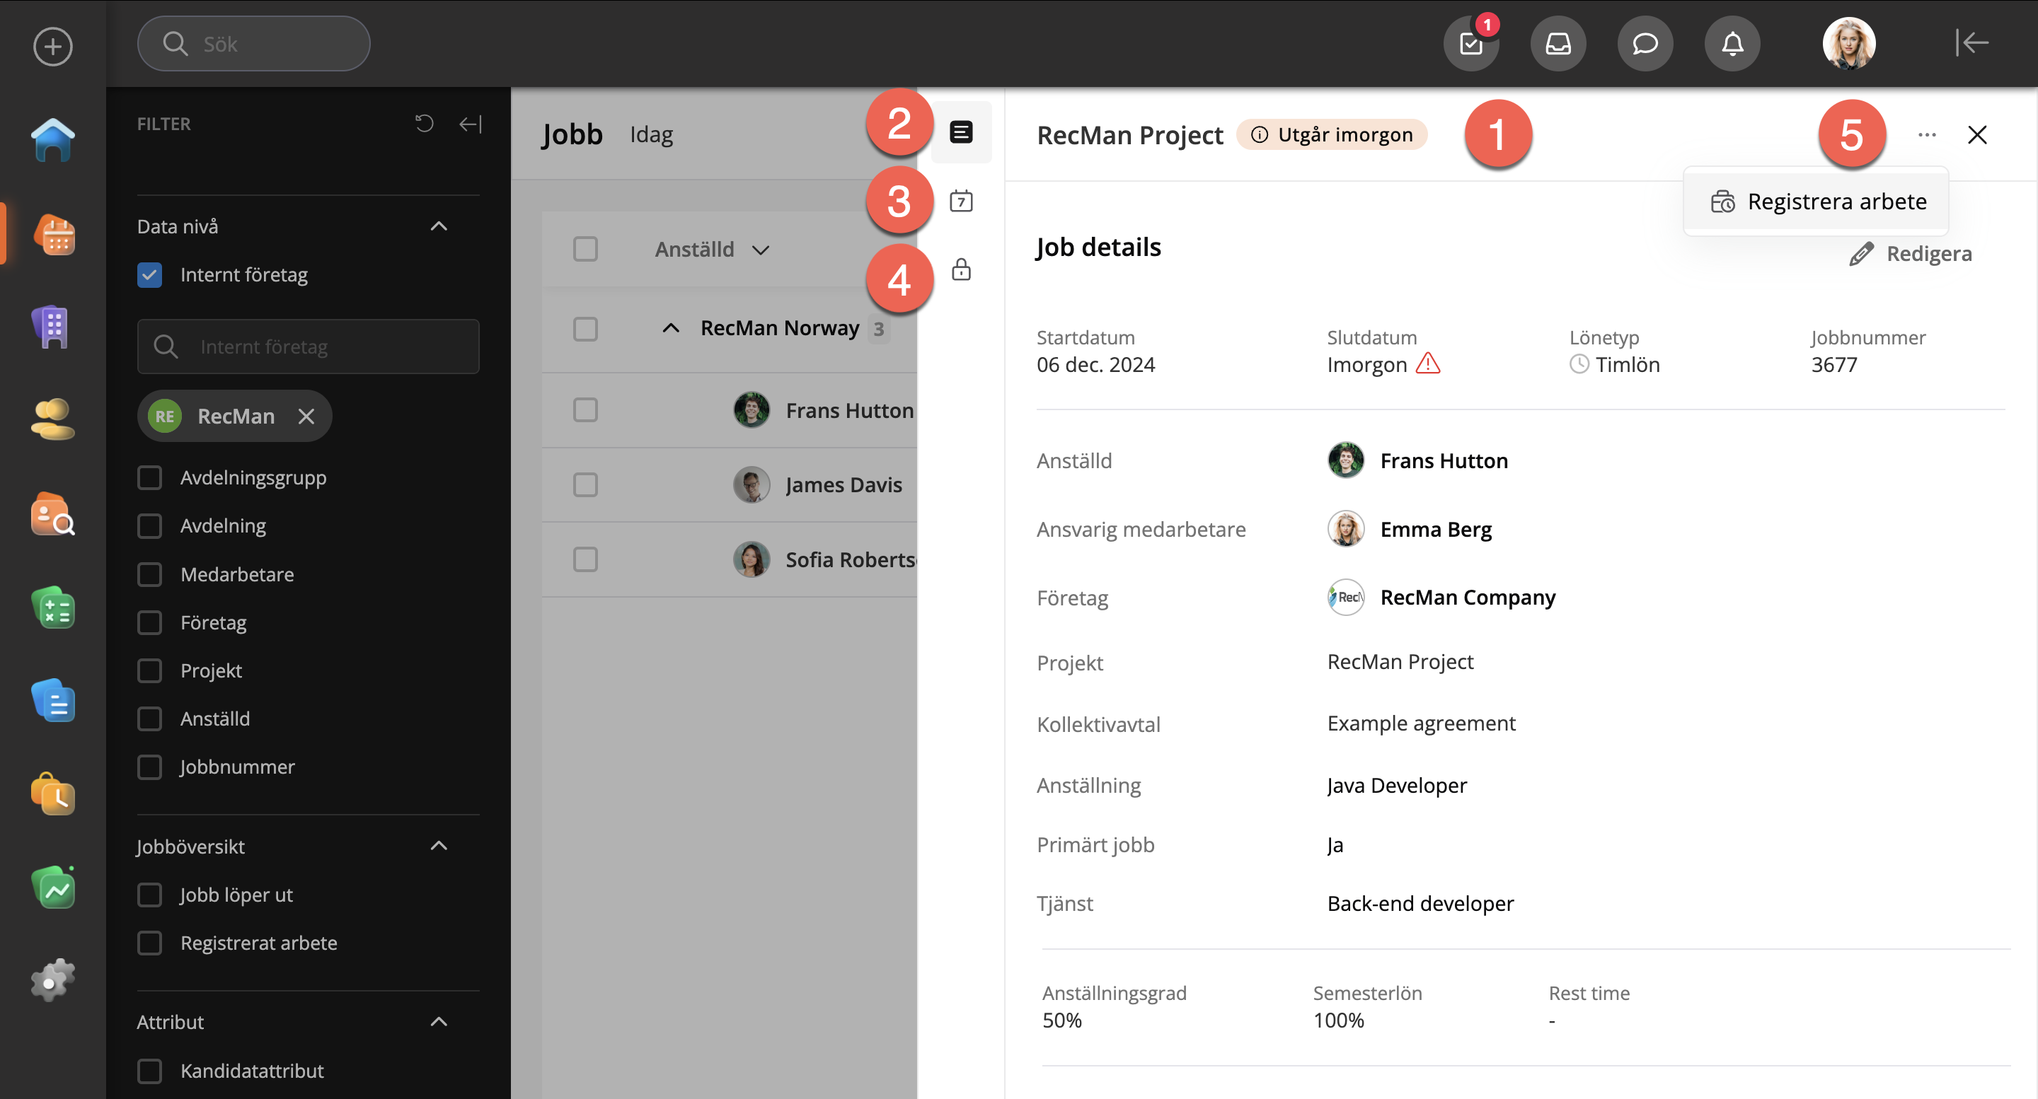Check the Avdelningsgrupp checkbox
Screen dimensions: 2038x1099
click(x=149, y=477)
